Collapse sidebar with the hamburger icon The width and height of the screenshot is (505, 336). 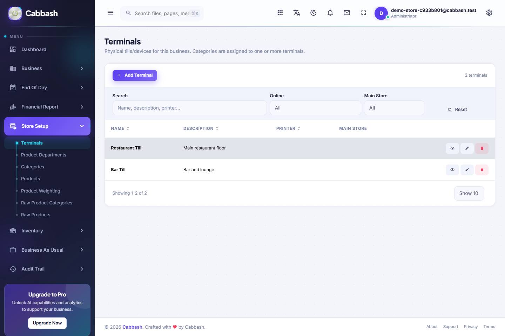(x=110, y=13)
